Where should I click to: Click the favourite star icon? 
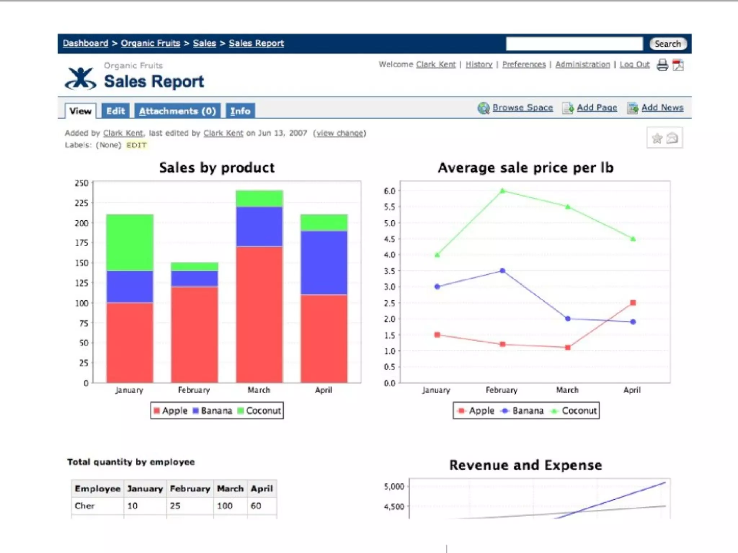tap(657, 138)
